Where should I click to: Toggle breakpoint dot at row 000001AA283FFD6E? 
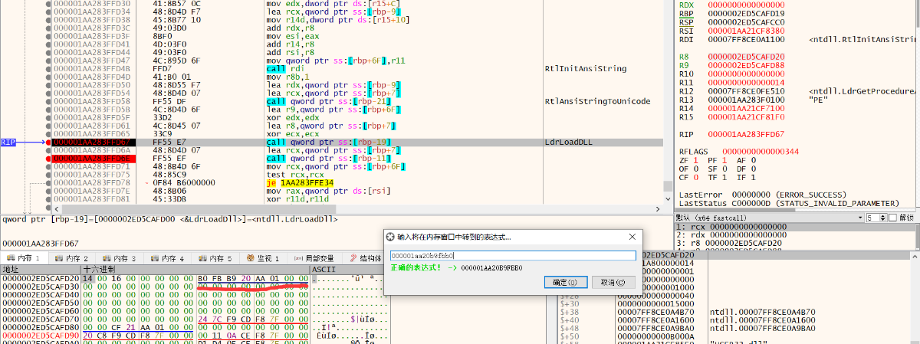point(48,159)
